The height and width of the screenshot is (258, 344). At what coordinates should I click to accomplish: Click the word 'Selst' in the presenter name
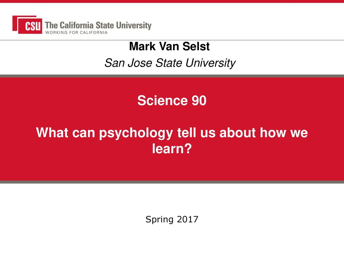coord(196,46)
